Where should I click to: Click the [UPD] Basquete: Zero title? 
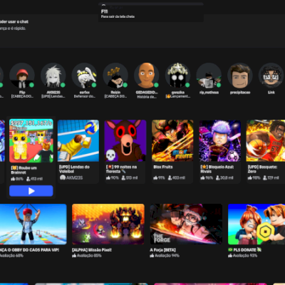click(262, 169)
